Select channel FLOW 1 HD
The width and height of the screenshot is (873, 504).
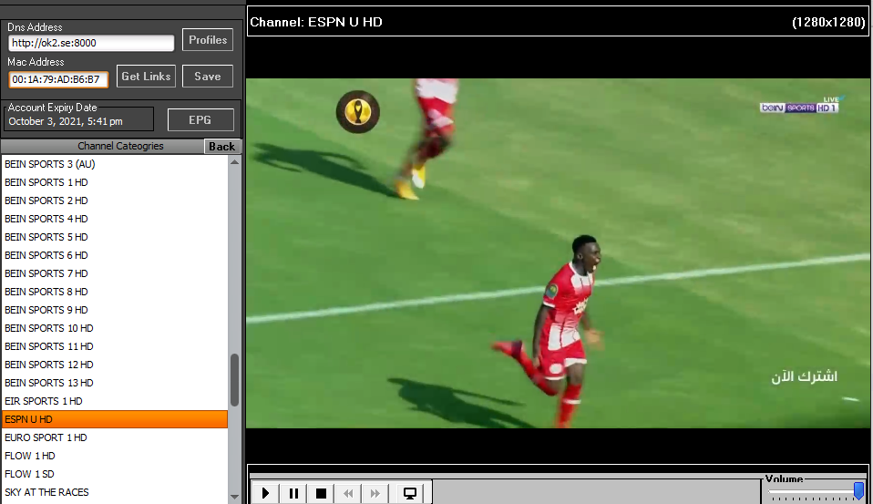(115, 456)
